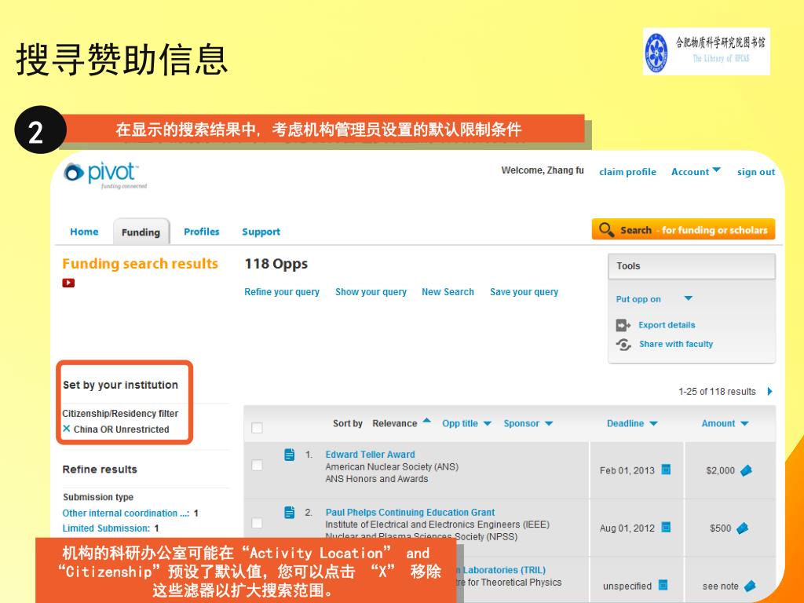Click the Aug 01, 2012 deadline

tap(627, 528)
